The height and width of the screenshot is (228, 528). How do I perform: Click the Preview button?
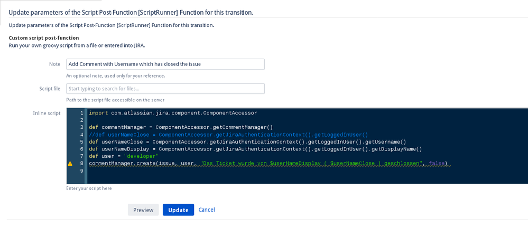tap(143, 210)
